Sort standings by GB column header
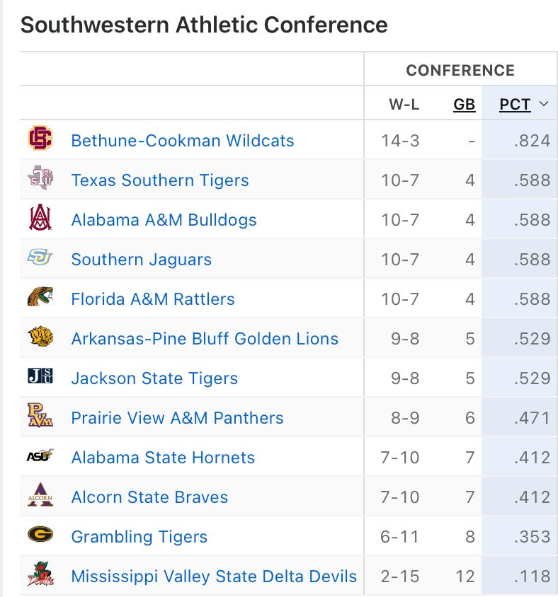This screenshot has width=558, height=597. 464,105
